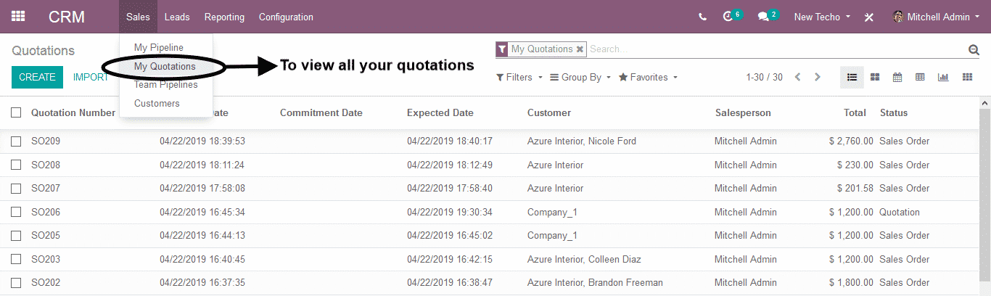Sort by Expected Date column
The image size is (991, 296).
click(440, 112)
